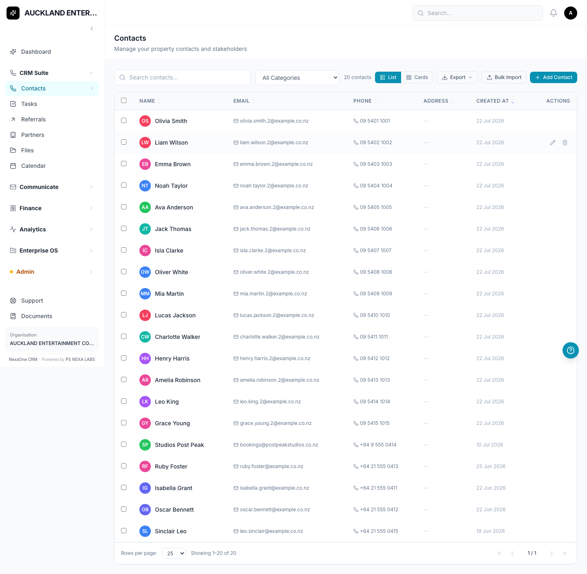Select the Oliver White row checkbox
Image resolution: width=587 pixels, height=574 pixels.
tap(124, 272)
